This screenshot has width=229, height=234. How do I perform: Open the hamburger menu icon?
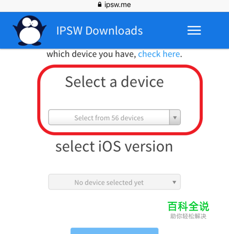tap(194, 30)
